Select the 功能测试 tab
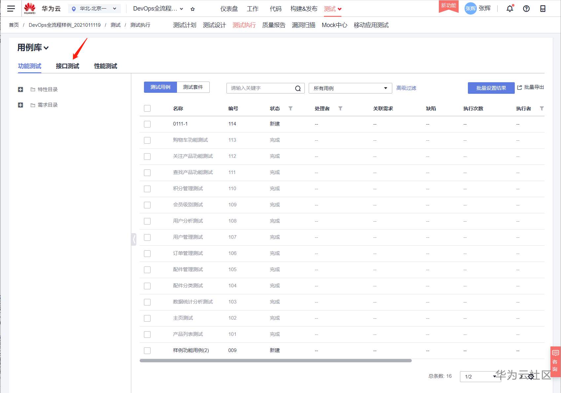 coord(30,66)
